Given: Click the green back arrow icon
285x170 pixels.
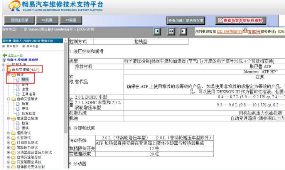Looking at the screenshot, I should point(5,56).
